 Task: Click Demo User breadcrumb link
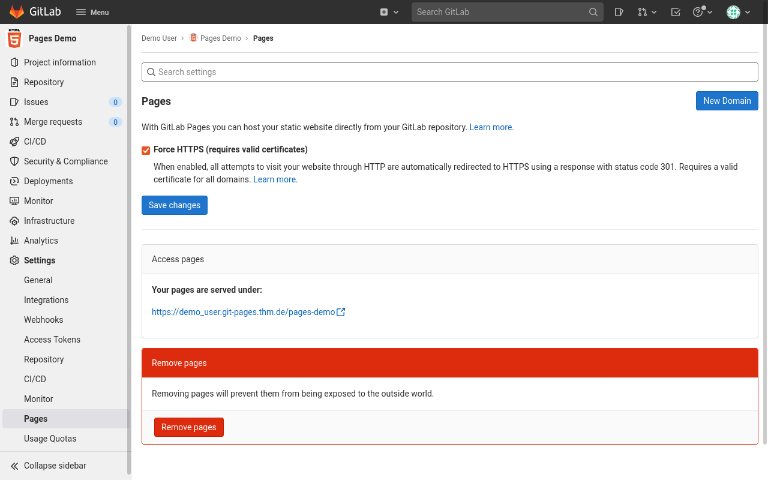(x=159, y=38)
